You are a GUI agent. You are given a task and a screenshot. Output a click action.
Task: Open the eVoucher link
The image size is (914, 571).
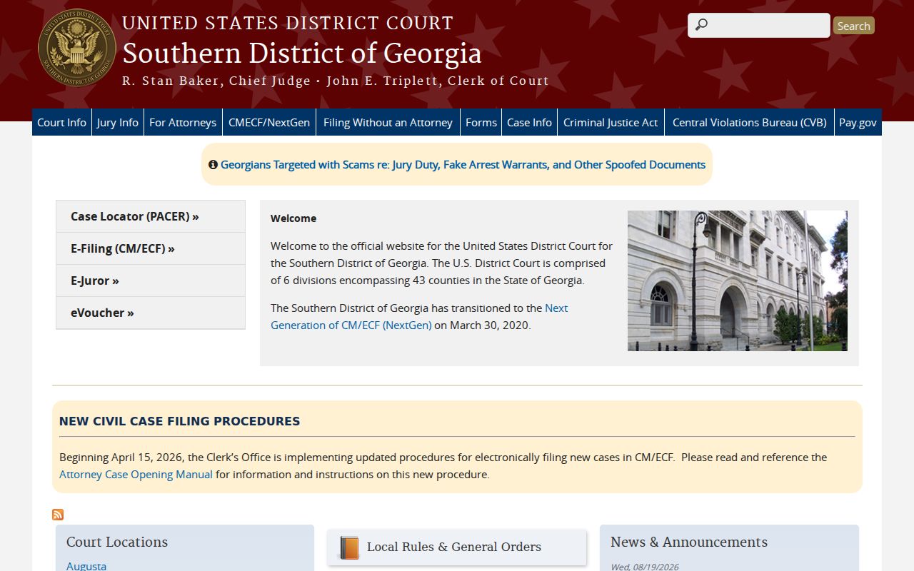pos(151,313)
